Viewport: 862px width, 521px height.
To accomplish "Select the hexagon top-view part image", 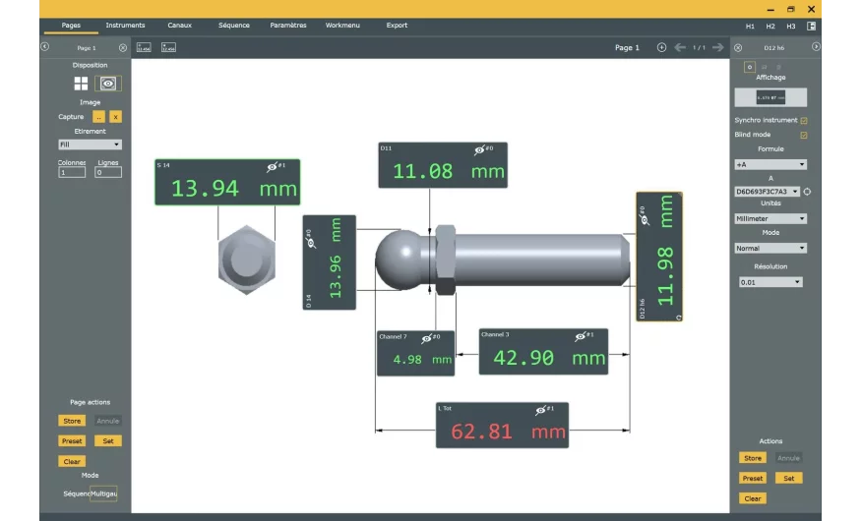I will tap(247, 260).
